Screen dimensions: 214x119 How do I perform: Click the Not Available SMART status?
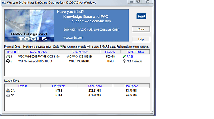[134, 61]
